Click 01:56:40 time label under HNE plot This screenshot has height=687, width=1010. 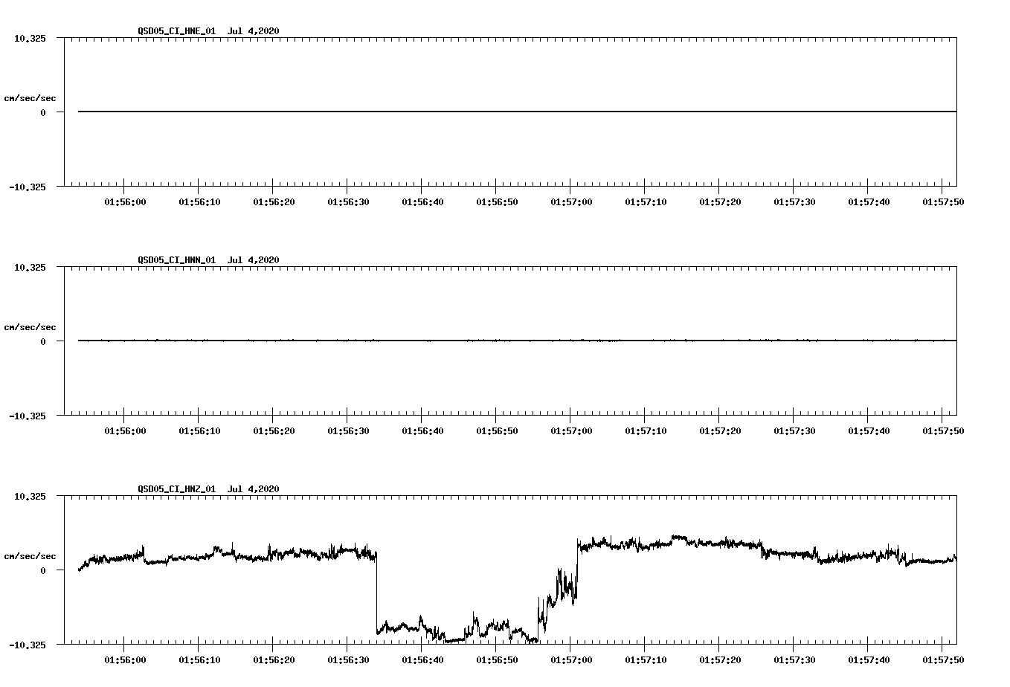click(422, 202)
